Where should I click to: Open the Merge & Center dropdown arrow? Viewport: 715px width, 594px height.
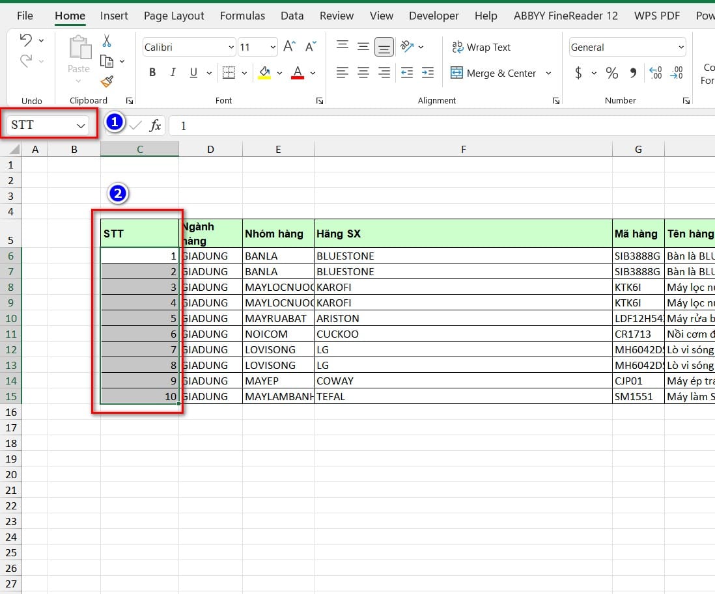(x=548, y=74)
